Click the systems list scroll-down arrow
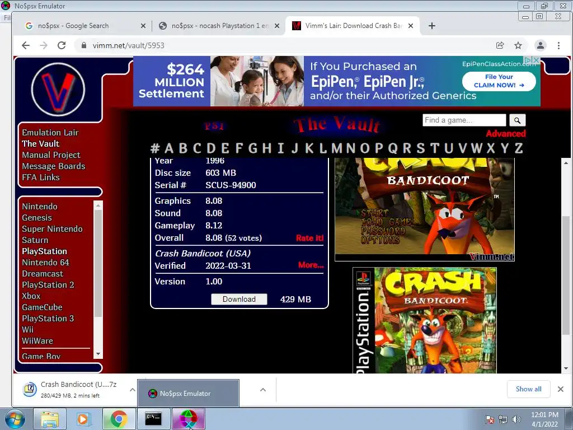Viewport: 573px width, 430px height. [98, 354]
